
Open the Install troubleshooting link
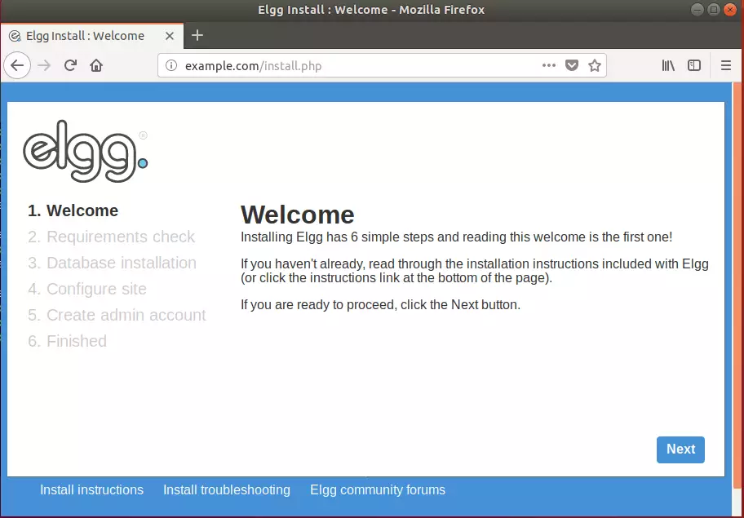click(227, 489)
